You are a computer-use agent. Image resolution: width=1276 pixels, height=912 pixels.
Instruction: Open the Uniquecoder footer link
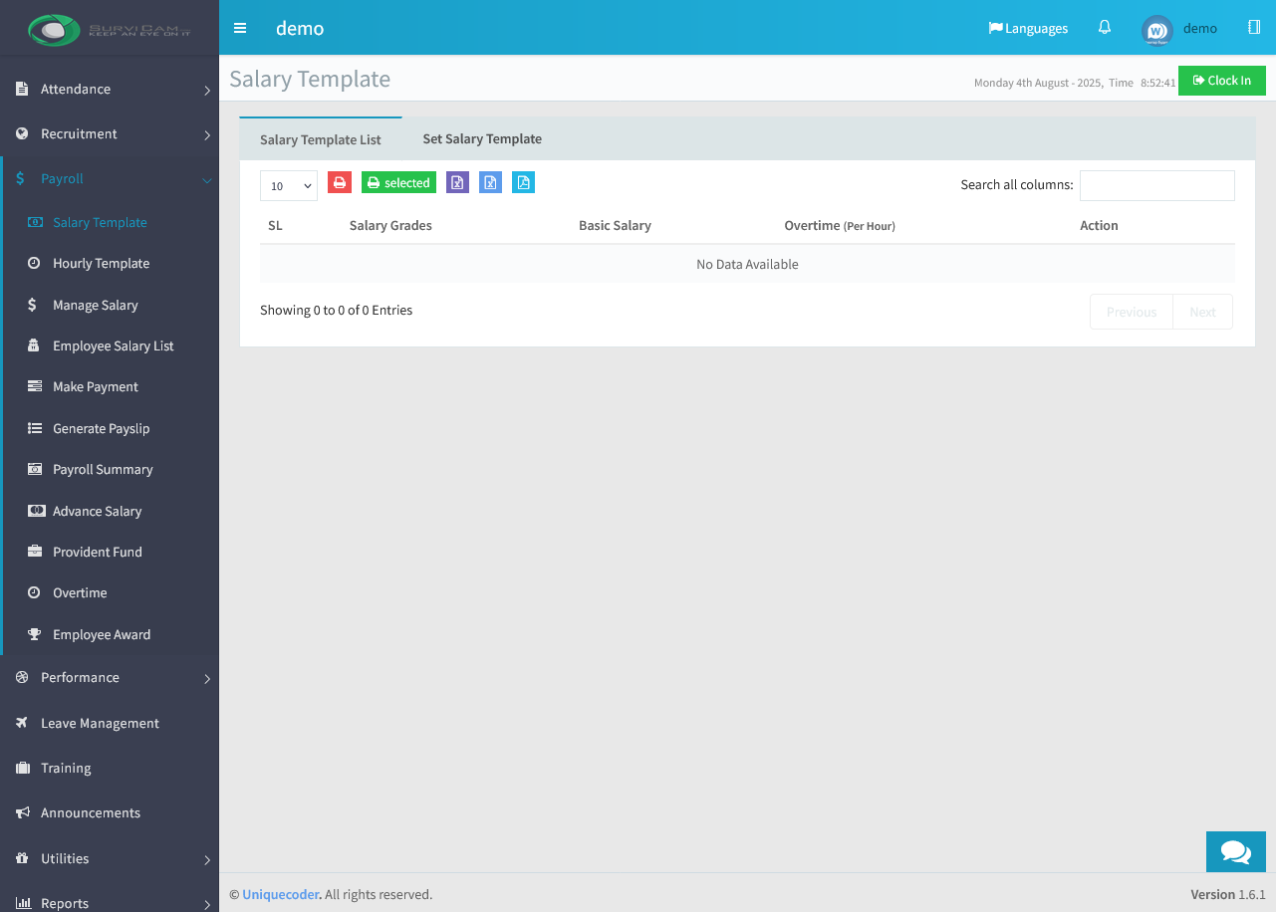pos(281,894)
